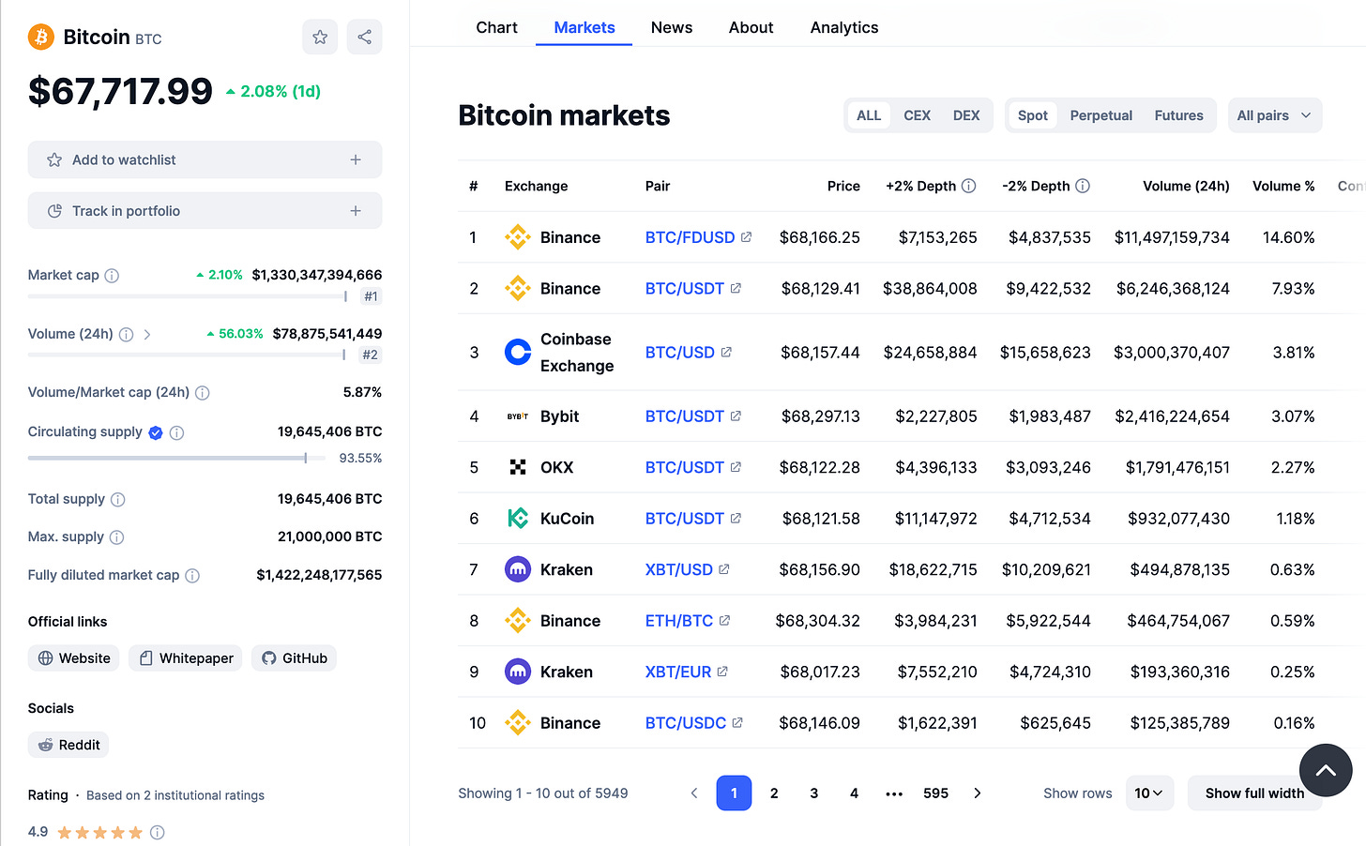Open the Show rows 10 dropdown
This screenshot has height=846, width=1366.
point(1149,793)
